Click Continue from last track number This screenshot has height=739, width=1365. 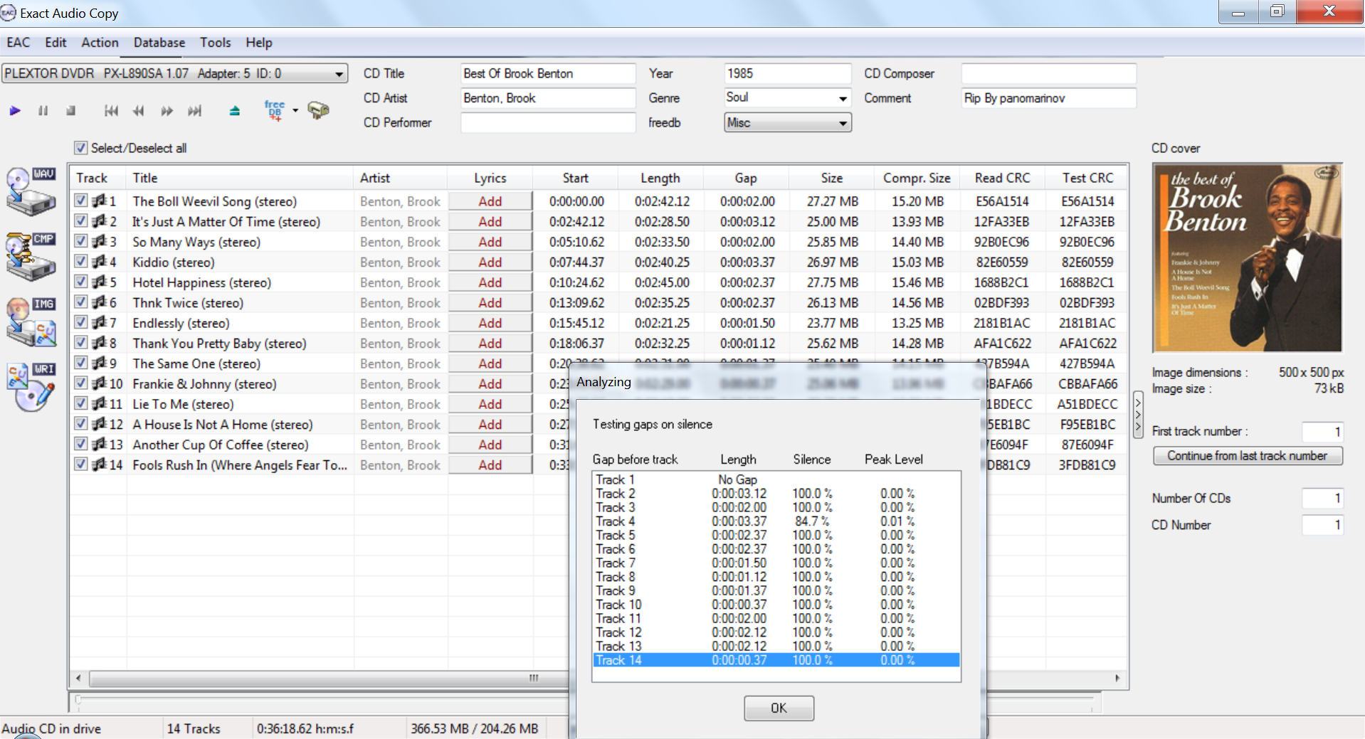tap(1247, 456)
